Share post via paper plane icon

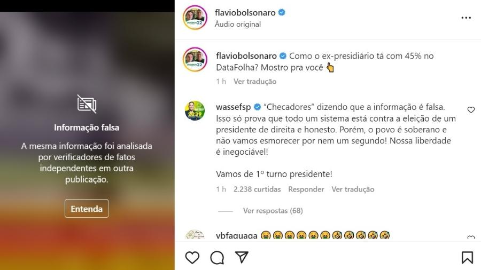point(242,257)
